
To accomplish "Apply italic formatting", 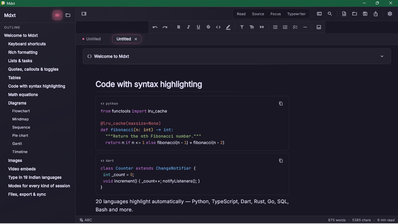I will [x=188, y=27].
